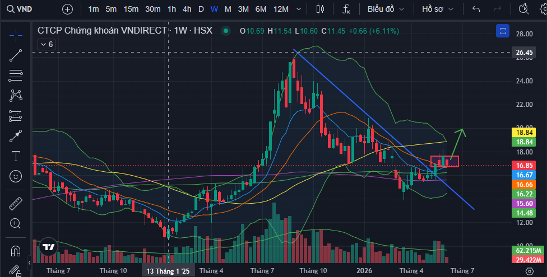Undo the last chart action
This screenshot has width=547, height=277.
[476, 9]
